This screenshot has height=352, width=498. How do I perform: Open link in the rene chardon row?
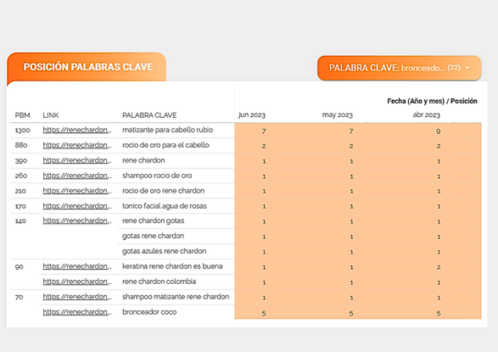point(77,160)
